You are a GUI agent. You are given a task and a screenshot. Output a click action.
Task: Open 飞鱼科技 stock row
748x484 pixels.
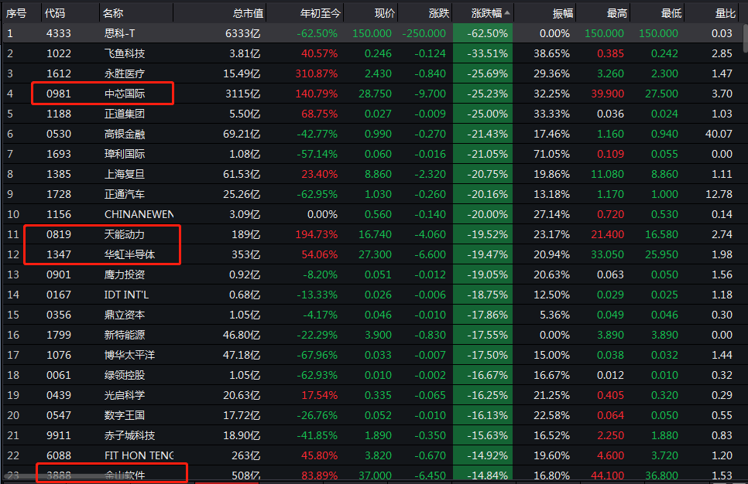click(374, 53)
